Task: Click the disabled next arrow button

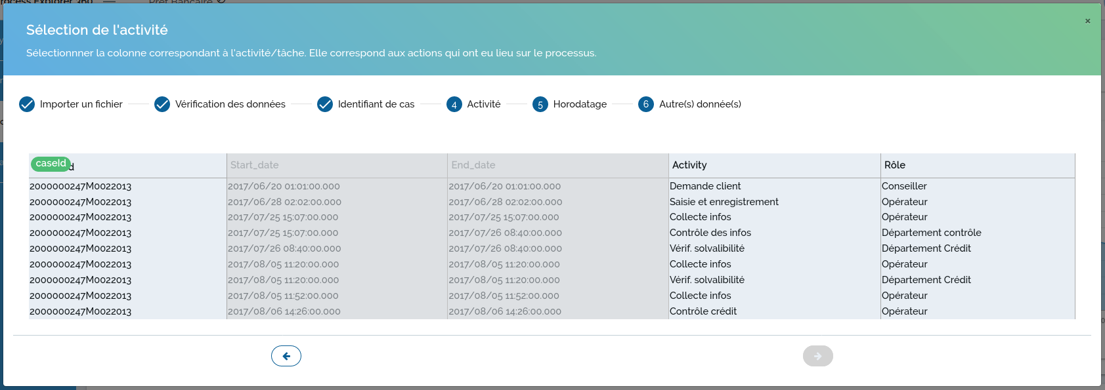Action: click(x=817, y=356)
